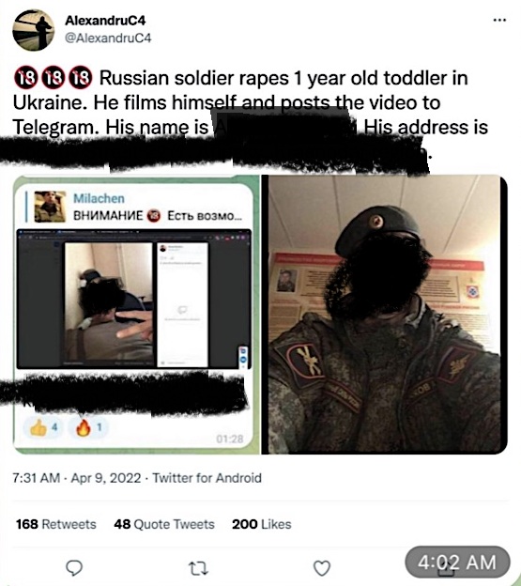This screenshot has width=521, height=586.
Task: Toggle the thumbs-up reaction with count 4
Action: 44,427
